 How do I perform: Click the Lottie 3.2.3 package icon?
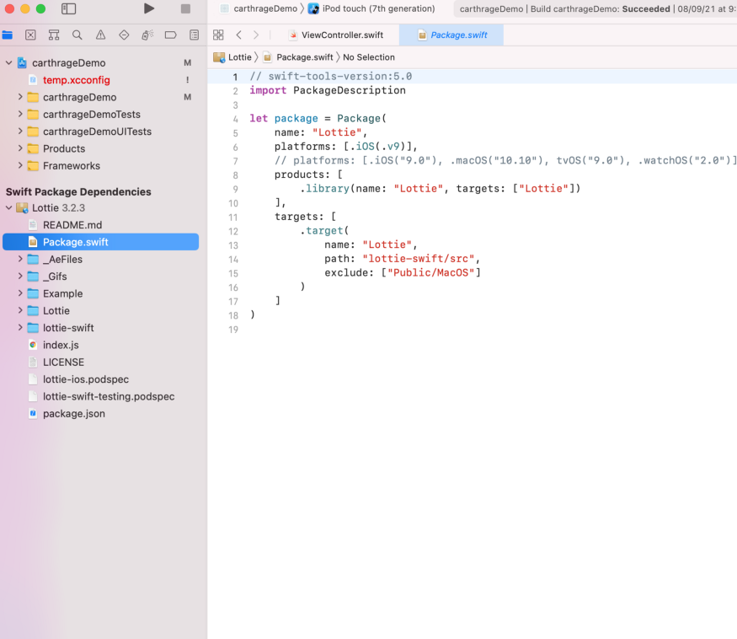22,207
